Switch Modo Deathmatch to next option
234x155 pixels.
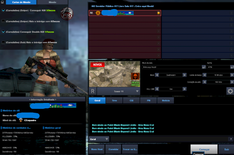coord(185,75)
